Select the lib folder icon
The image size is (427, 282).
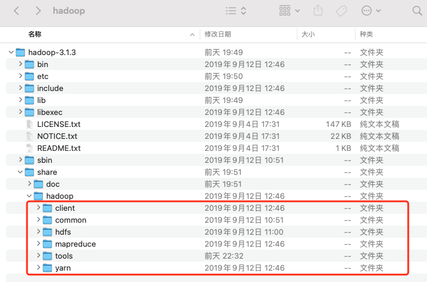29,100
